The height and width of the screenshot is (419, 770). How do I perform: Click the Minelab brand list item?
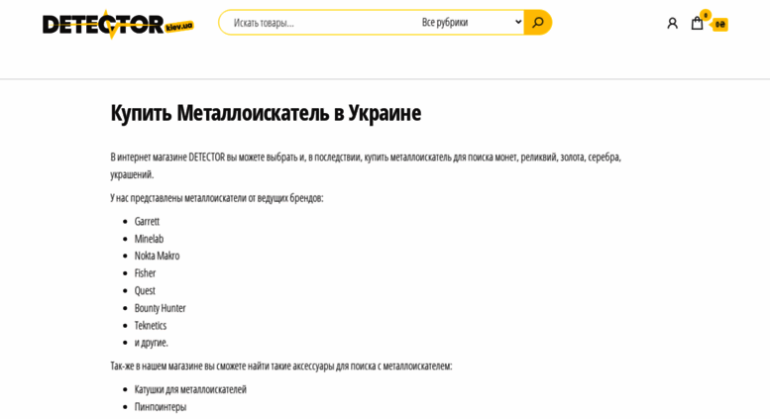(149, 239)
